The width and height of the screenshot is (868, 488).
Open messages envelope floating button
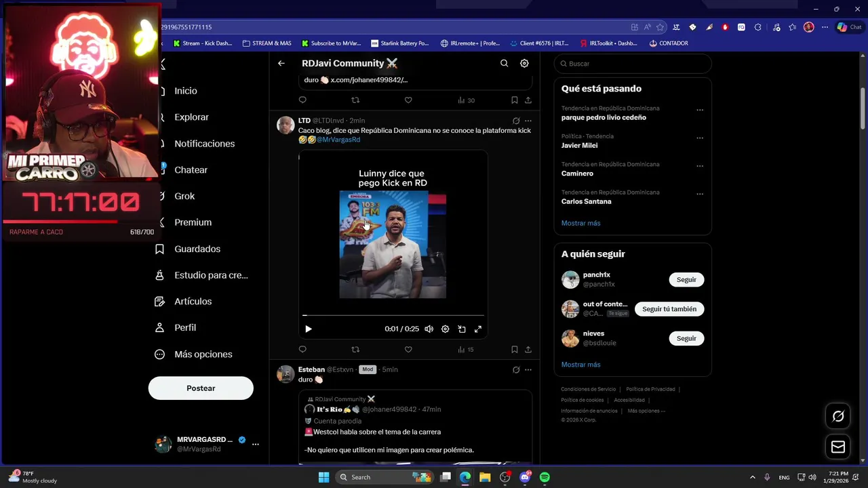click(838, 447)
